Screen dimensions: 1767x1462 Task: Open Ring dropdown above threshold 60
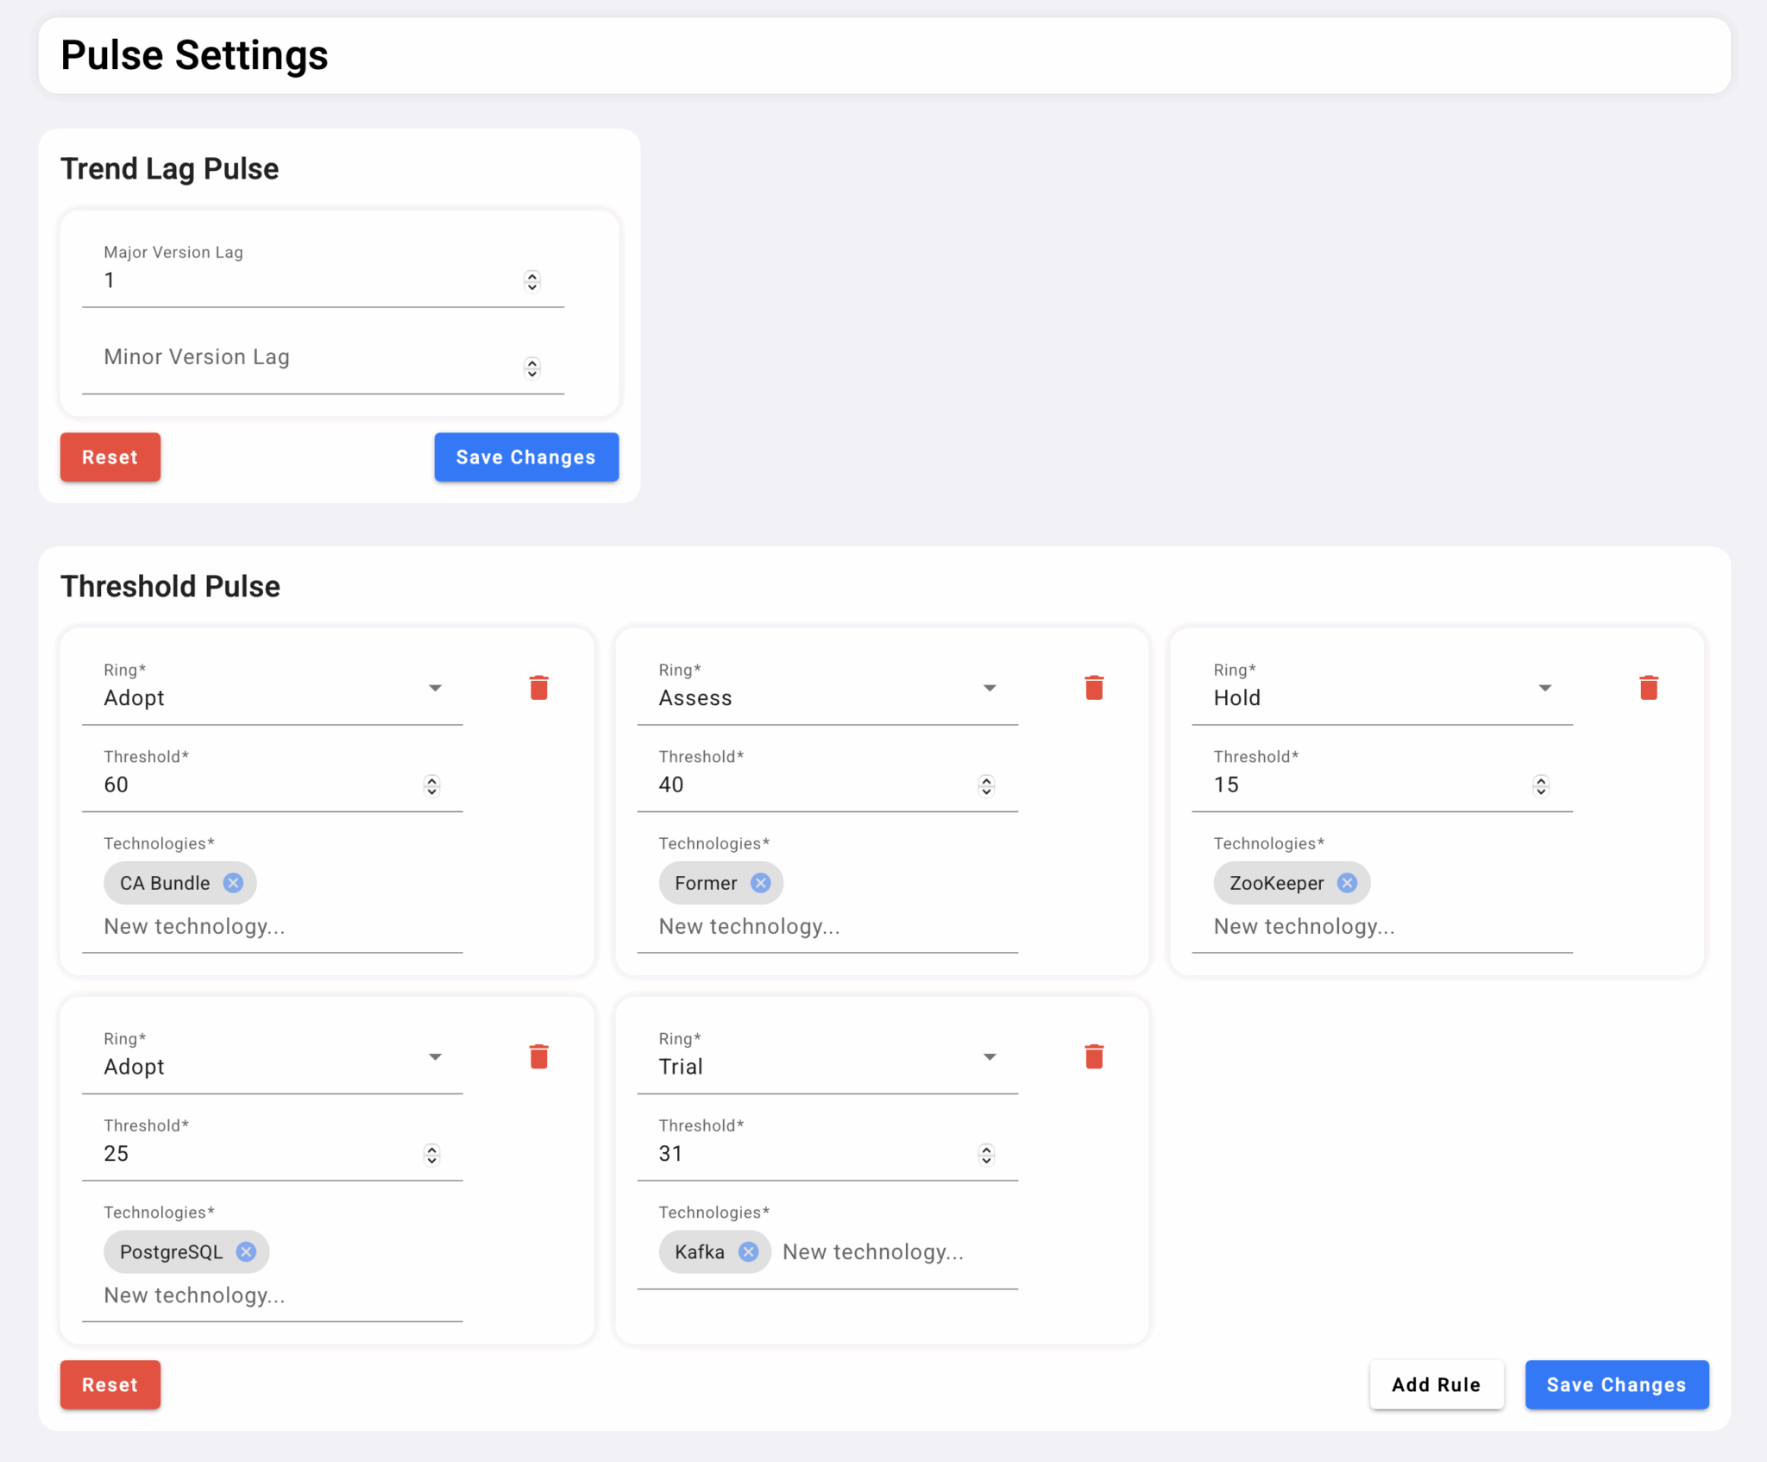point(272,690)
